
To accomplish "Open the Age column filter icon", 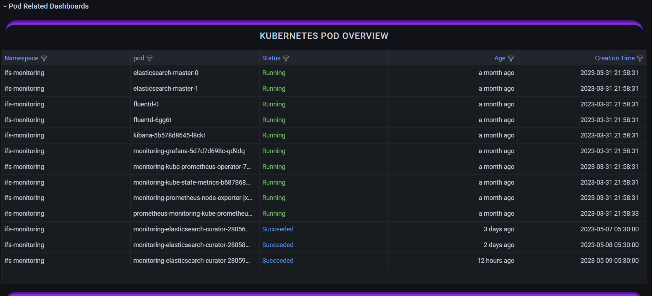I will click(511, 59).
